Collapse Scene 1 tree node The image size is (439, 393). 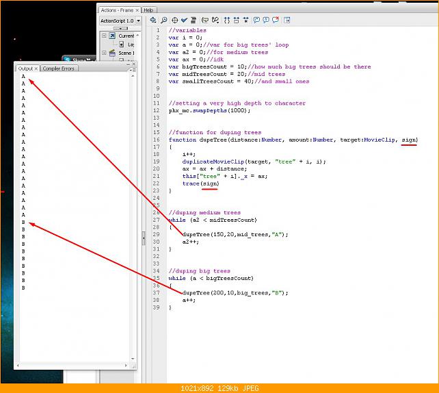coord(104,53)
